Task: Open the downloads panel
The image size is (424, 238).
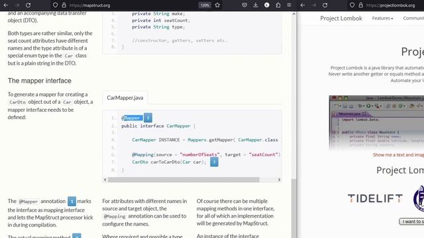Action: coord(256,5)
